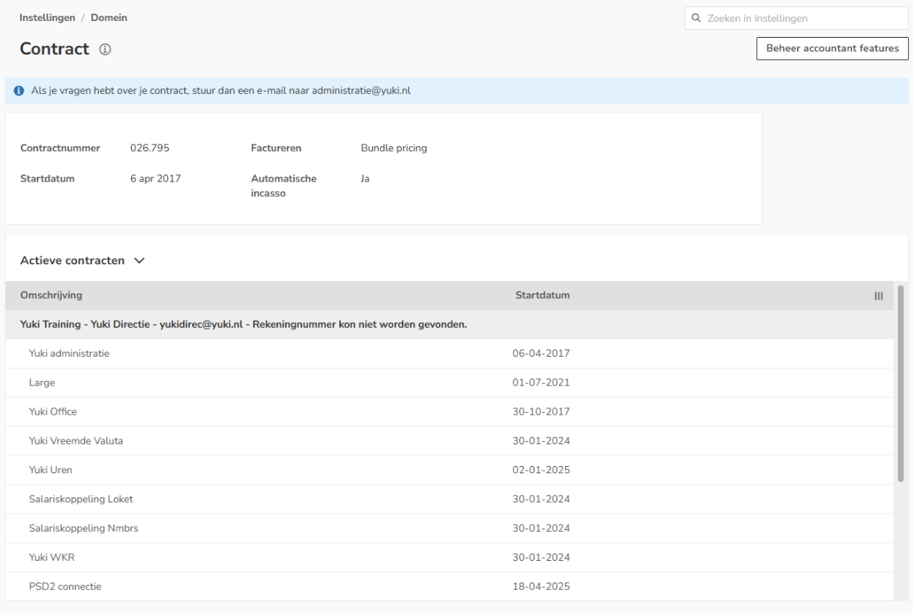This screenshot has height=613, width=913.
Task: Select the Yuki WKR row
Action: 449,557
